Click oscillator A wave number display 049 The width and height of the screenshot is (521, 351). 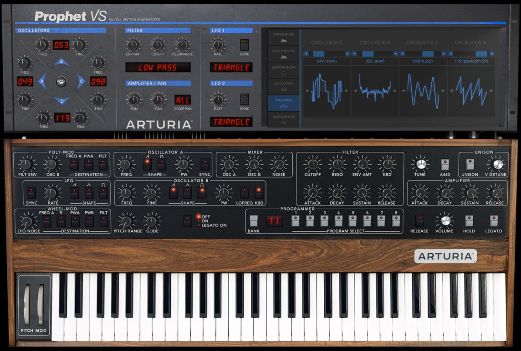25,81
